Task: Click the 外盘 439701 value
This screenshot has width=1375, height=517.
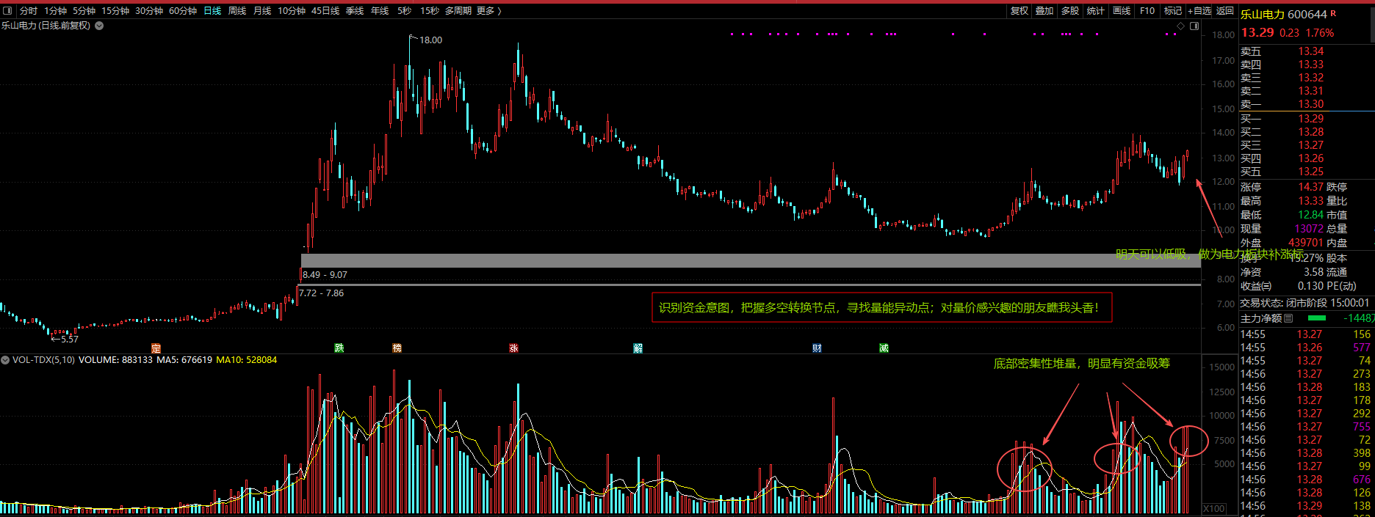Action: 1306,243
